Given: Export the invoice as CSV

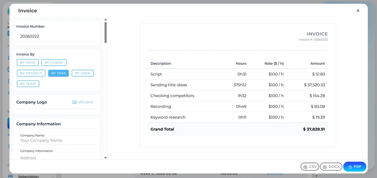Looking at the screenshot, I should (310, 167).
